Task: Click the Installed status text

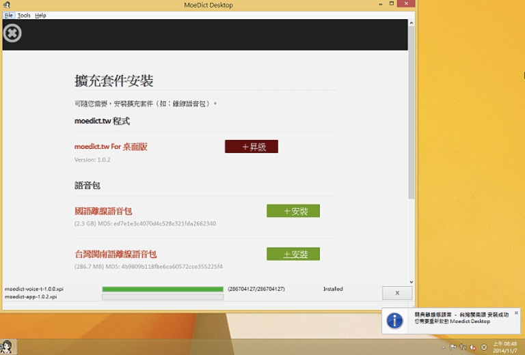Action: (333, 289)
